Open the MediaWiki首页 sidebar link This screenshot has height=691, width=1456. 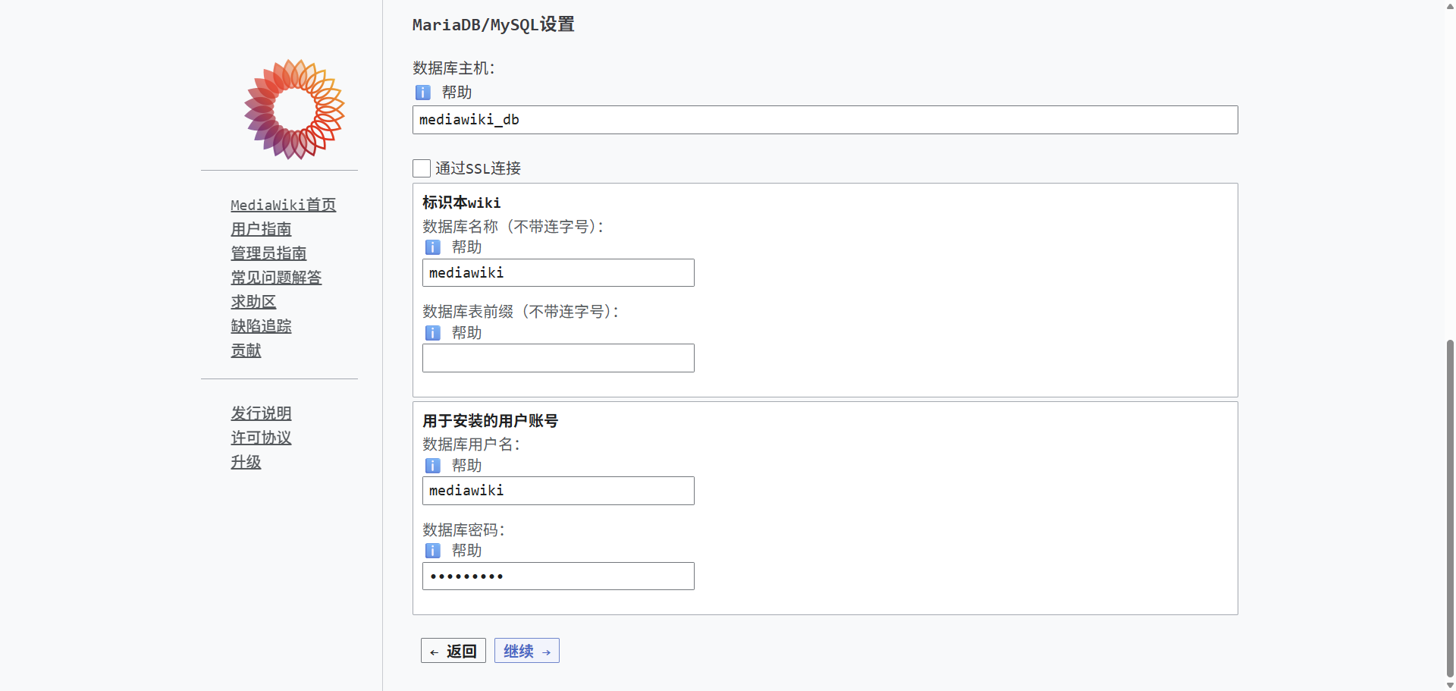coord(283,205)
